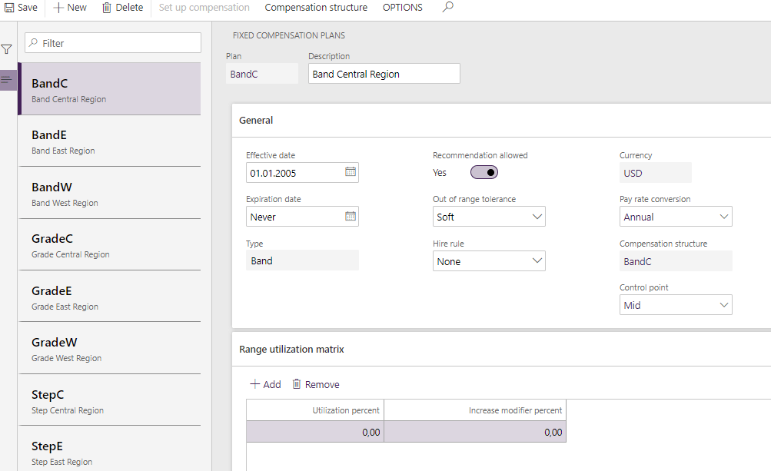Open the Effective date calendar picker
Viewport: 771px width, 471px height.
click(351, 172)
